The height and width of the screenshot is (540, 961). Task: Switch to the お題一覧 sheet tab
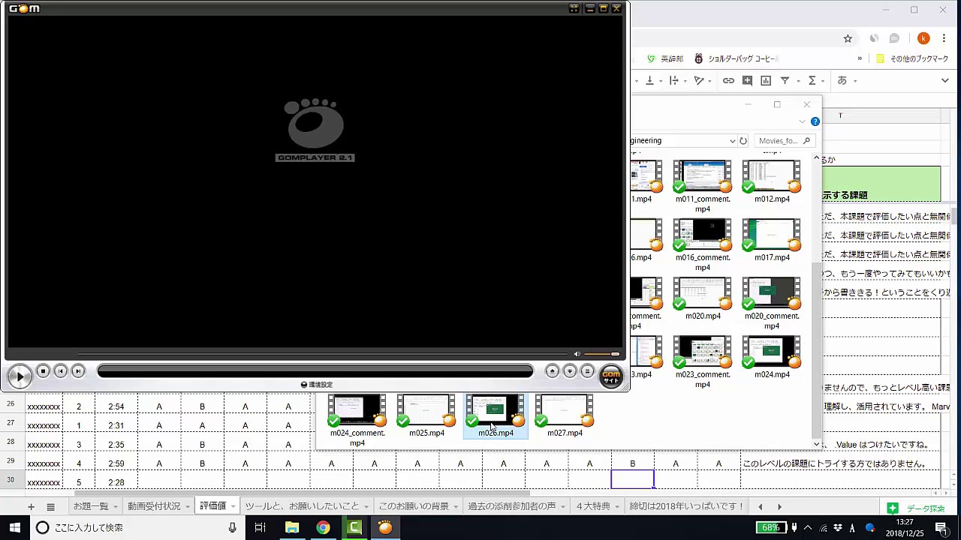point(90,506)
